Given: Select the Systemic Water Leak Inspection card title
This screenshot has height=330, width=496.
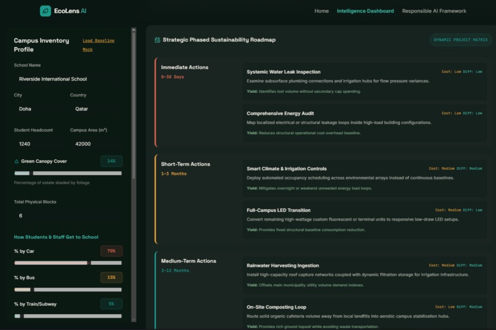Looking at the screenshot, I should coord(284,72).
